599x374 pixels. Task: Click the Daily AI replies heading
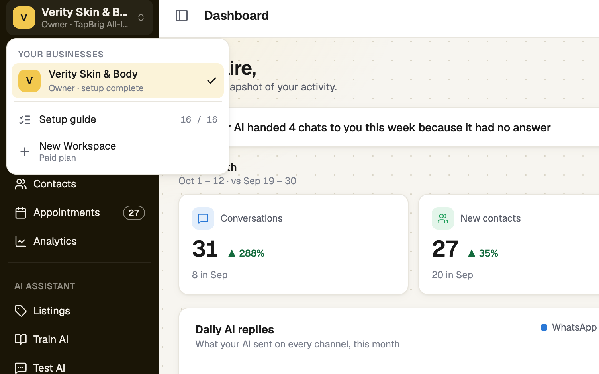[x=235, y=329]
